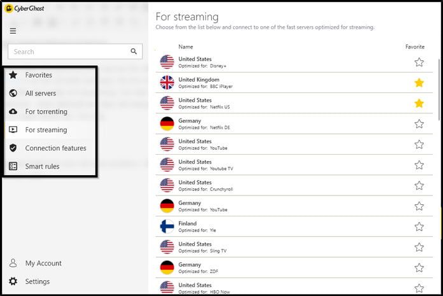Click the Settings gear icon
Image resolution: width=443 pixels, height=296 pixels.
[13, 281]
